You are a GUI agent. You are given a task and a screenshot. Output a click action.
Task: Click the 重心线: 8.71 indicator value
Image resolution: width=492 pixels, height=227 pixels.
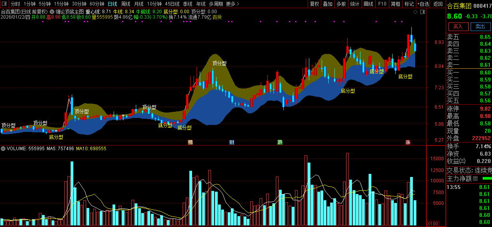(x=99, y=12)
